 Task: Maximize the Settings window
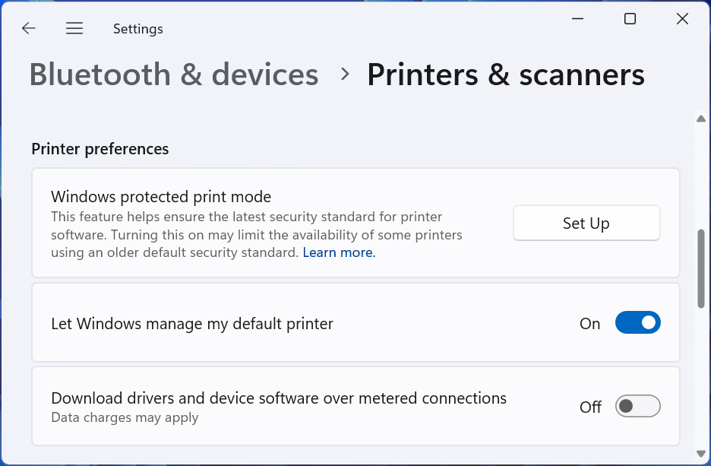tap(630, 19)
